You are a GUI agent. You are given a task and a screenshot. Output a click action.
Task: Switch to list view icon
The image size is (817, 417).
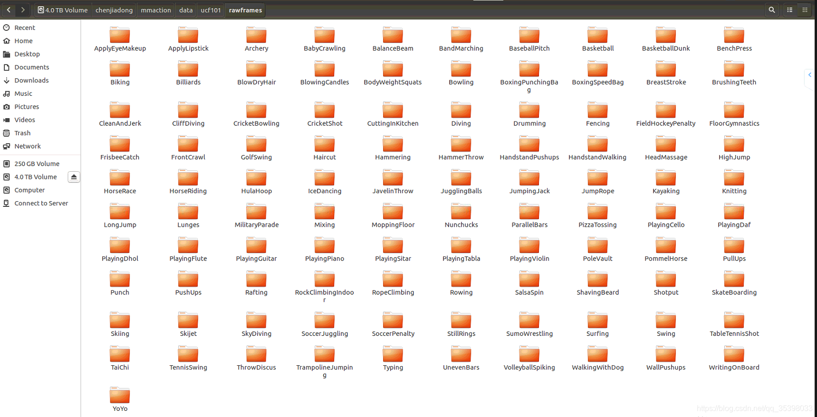coord(790,9)
